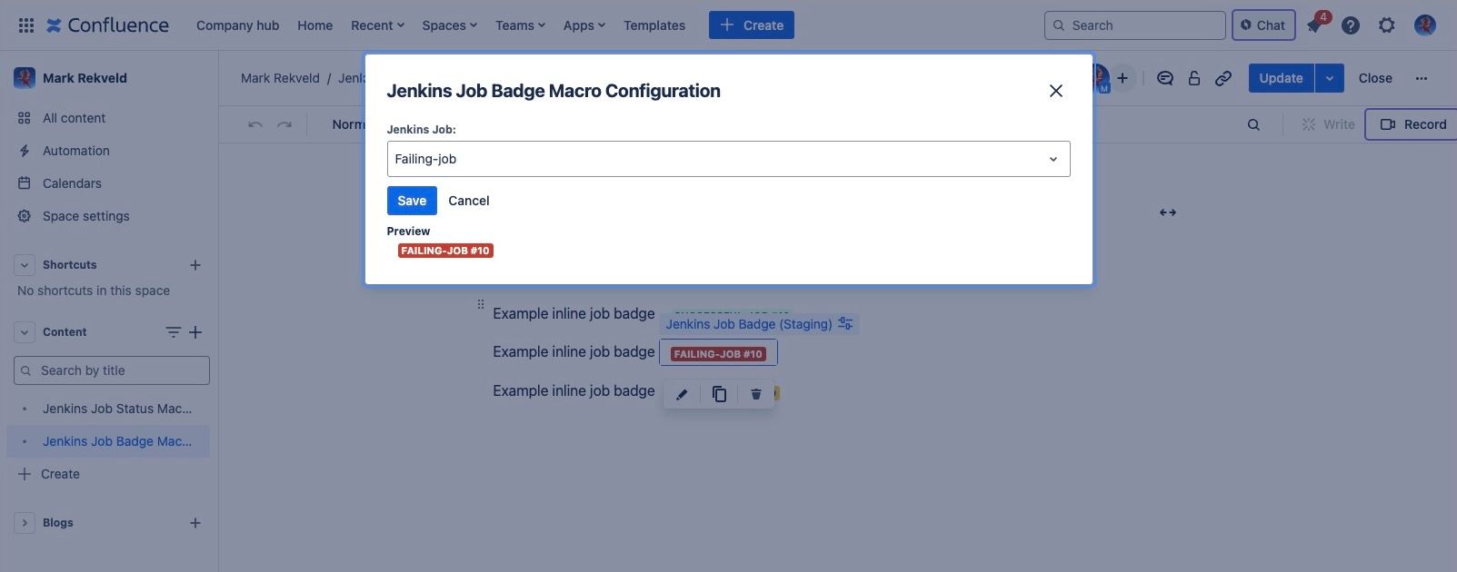Click the Confluence logo
The image size is (1457, 572).
click(107, 25)
